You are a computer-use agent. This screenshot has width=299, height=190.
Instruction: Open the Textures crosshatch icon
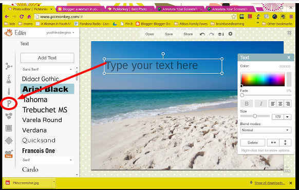pyautogui.click(x=9, y=141)
